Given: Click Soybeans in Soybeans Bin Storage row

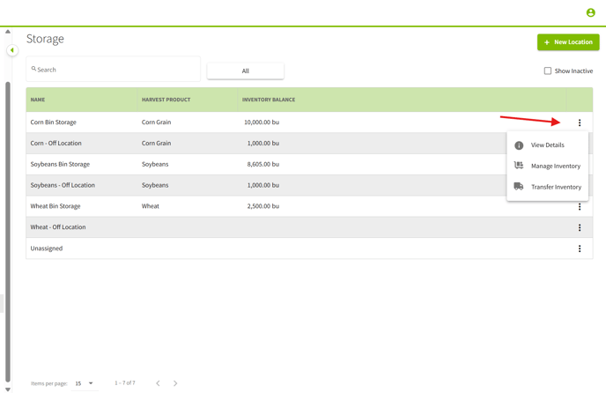Looking at the screenshot, I should pos(155,164).
